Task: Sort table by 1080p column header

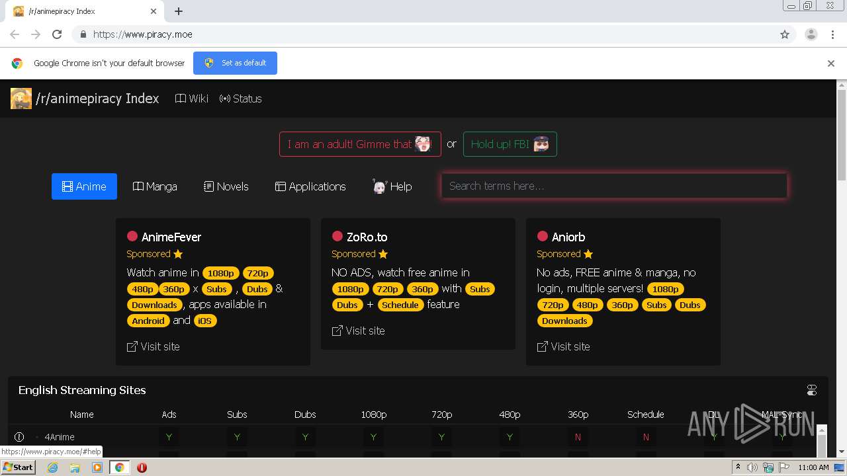Action: (x=374, y=415)
